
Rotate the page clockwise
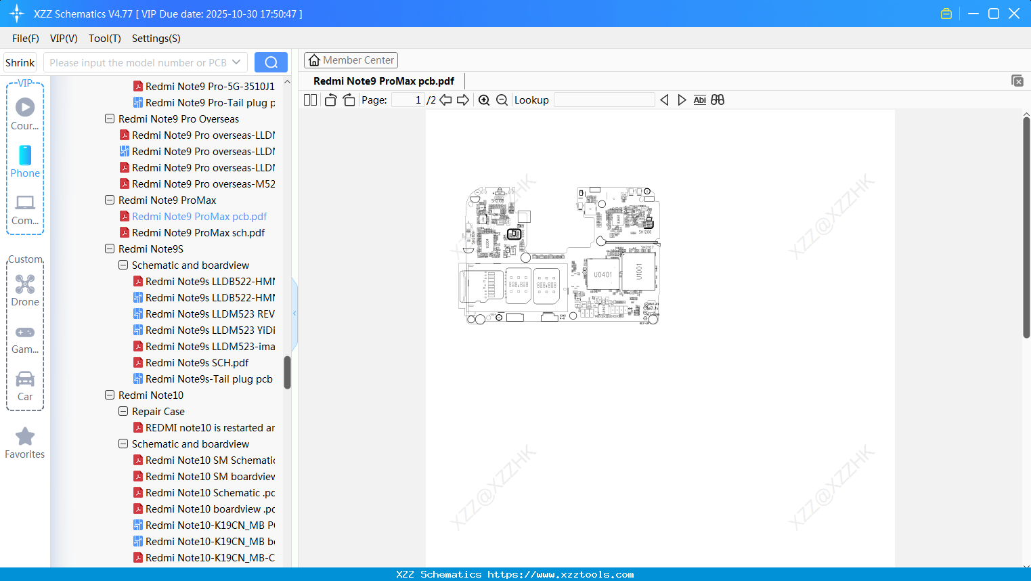point(349,100)
